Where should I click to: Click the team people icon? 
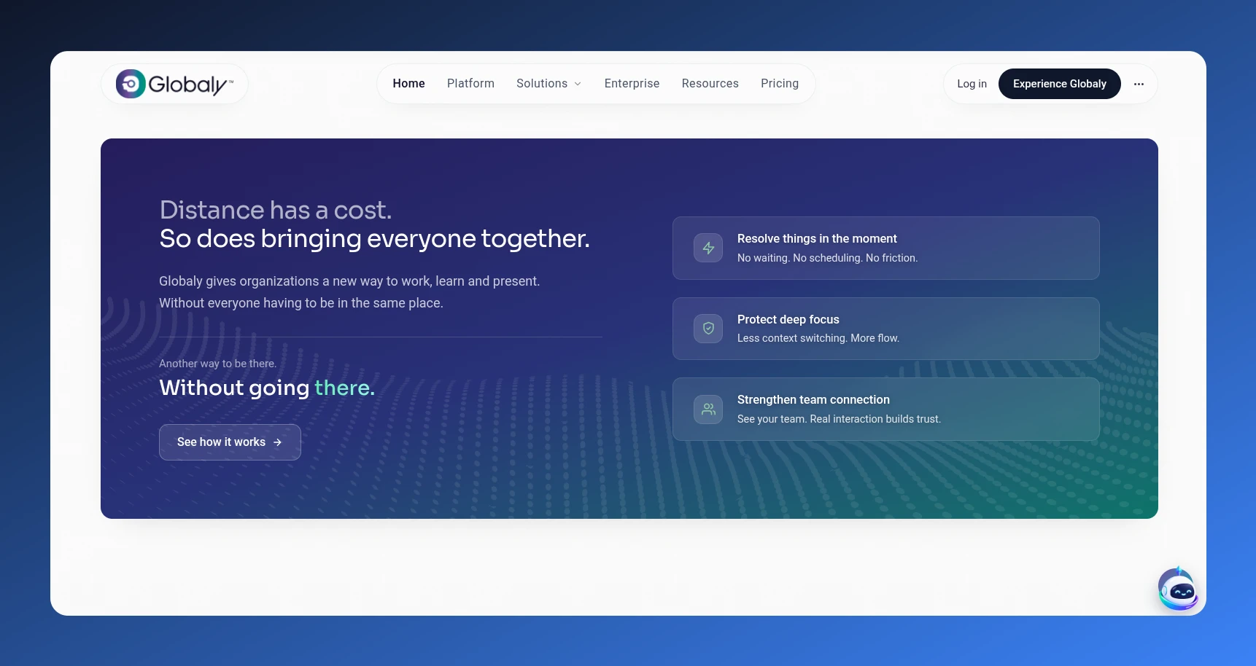(x=708, y=410)
